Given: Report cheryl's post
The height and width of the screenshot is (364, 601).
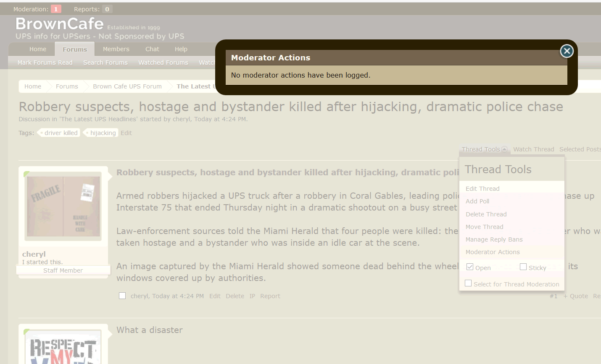Looking at the screenshot, I should point(270,296).
